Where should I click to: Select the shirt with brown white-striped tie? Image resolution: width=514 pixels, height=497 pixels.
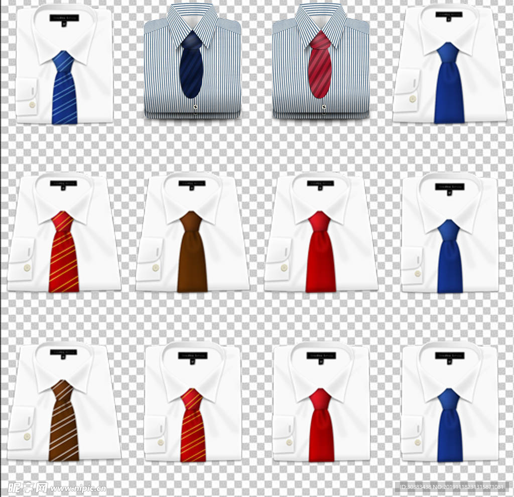(64, 402)
